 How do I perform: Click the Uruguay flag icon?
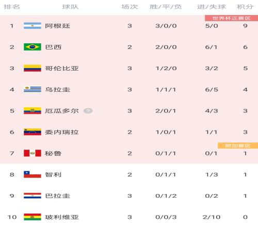tap(33, 89)
